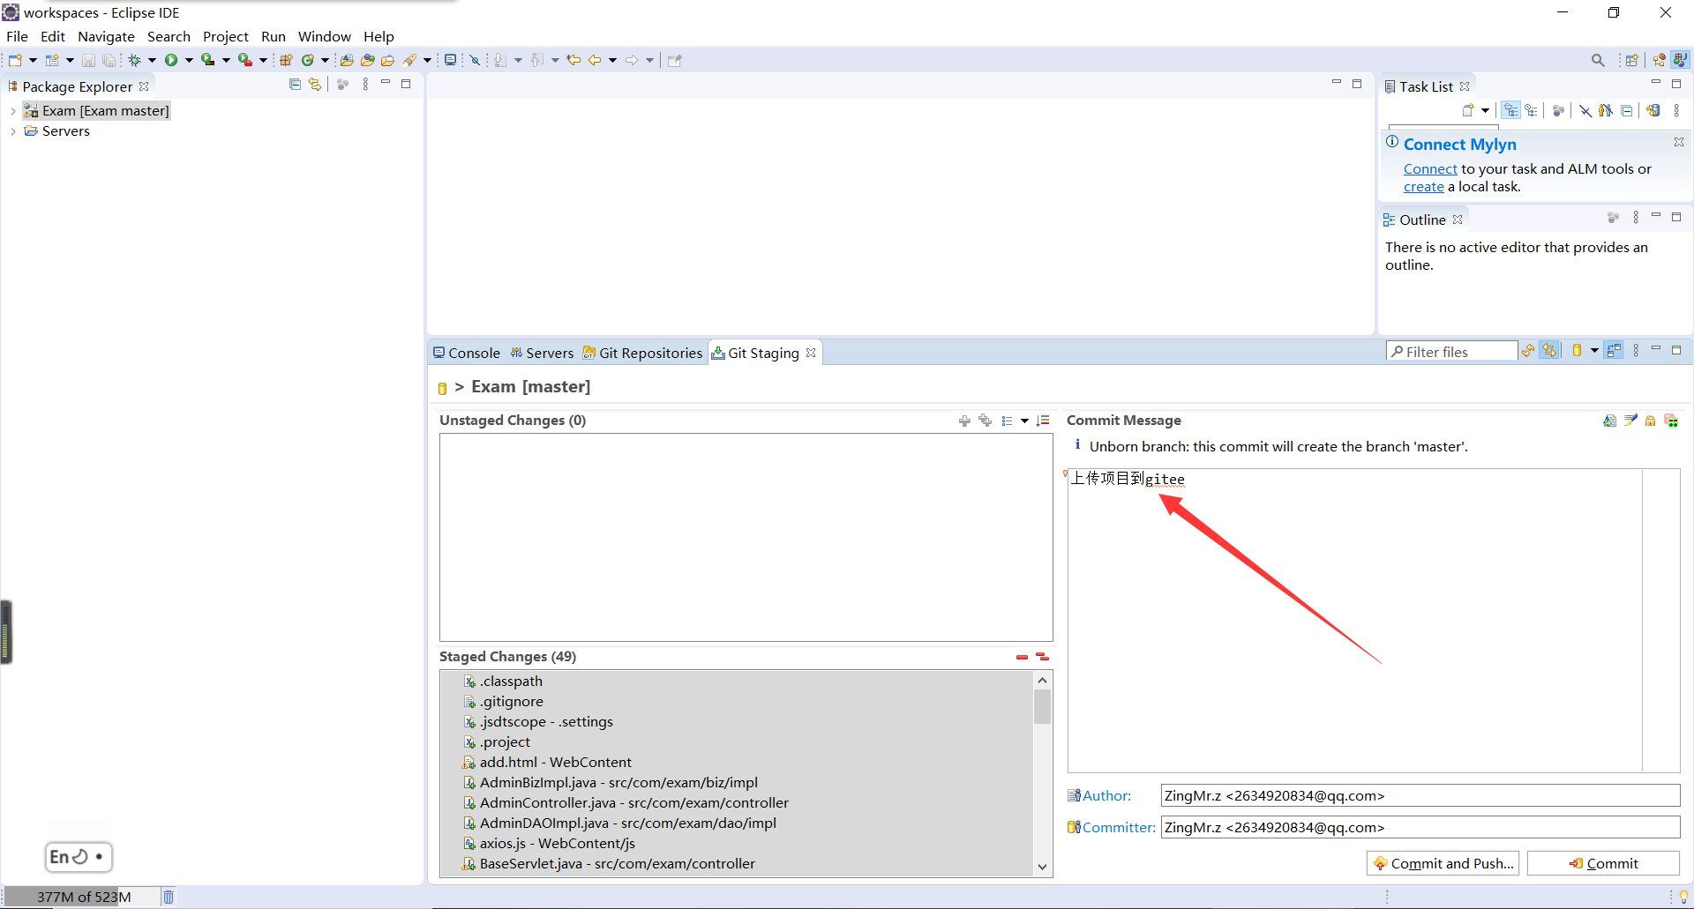The height and width of the screenshot is (909, 1694).
Task: Toggle Hide Completed Tasks filter
Action: 1585,110
